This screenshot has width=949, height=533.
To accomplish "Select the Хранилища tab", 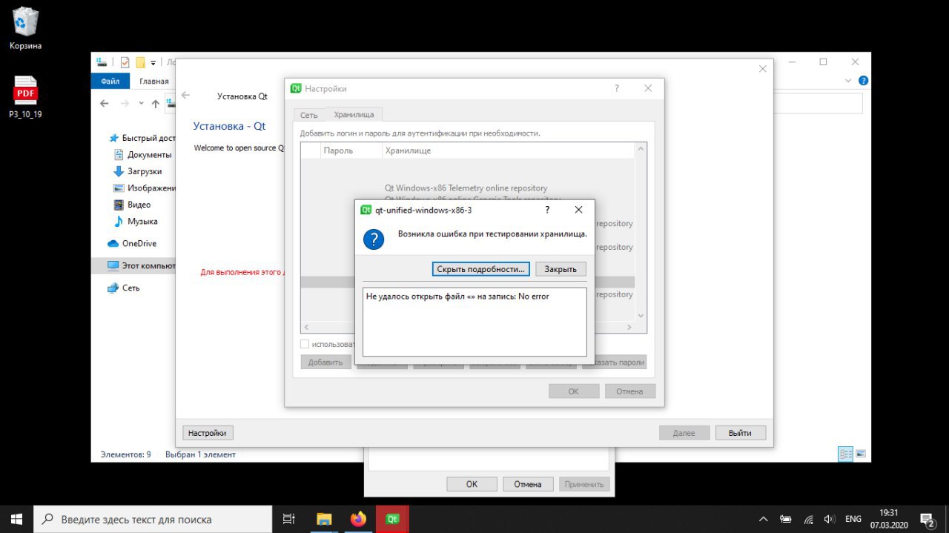I will [354, 114].
